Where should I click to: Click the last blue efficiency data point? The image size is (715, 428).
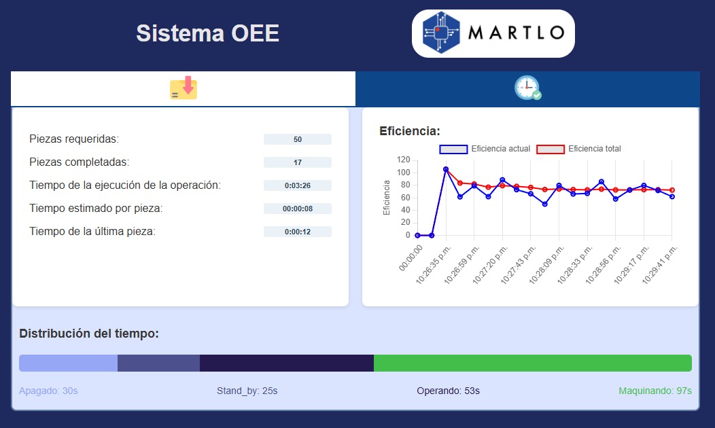point(672,196)
